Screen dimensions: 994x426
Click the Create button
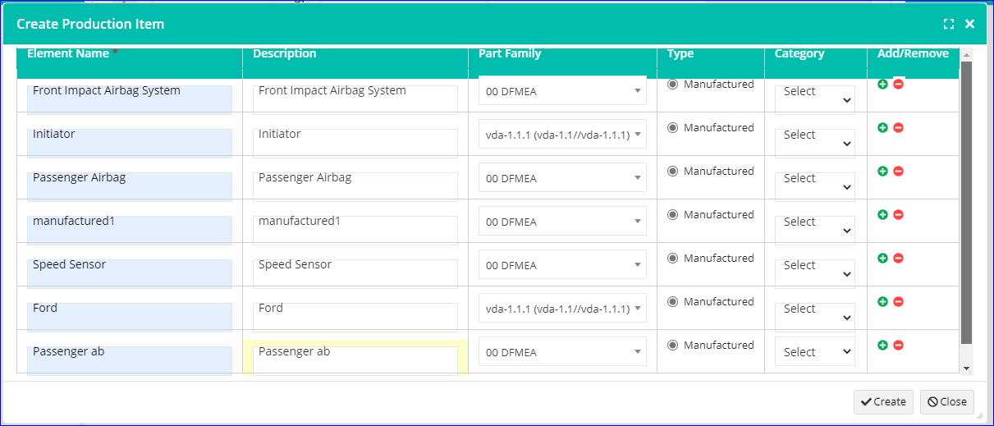click(883, 402)
